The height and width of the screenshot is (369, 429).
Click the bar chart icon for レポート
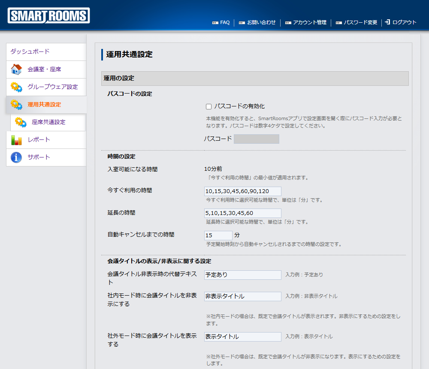(16, 140)
